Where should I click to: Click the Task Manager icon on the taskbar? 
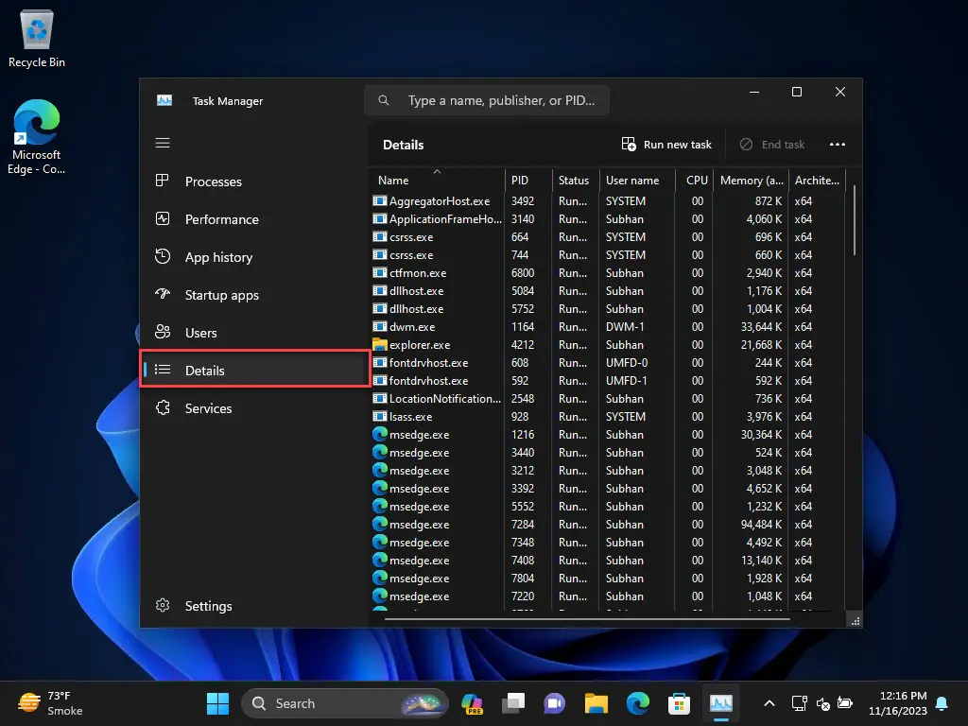click(x=721, y=703)
